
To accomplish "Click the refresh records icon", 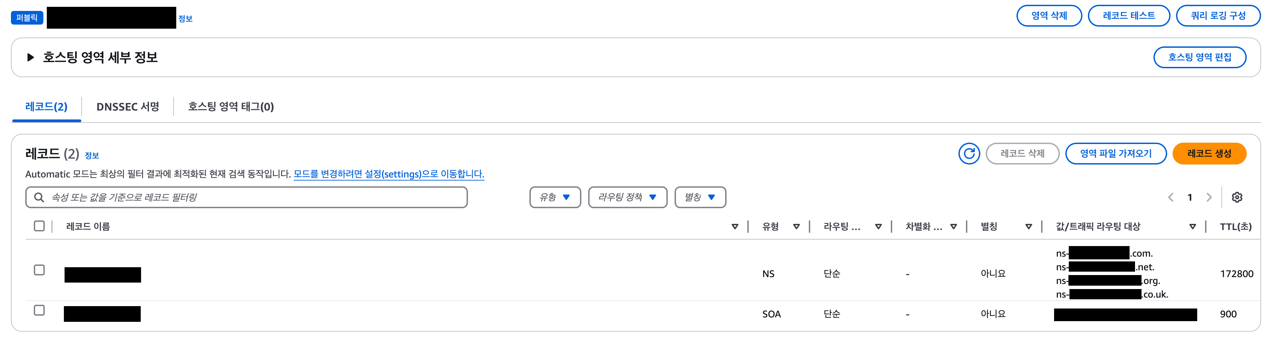I will point(968,154).
